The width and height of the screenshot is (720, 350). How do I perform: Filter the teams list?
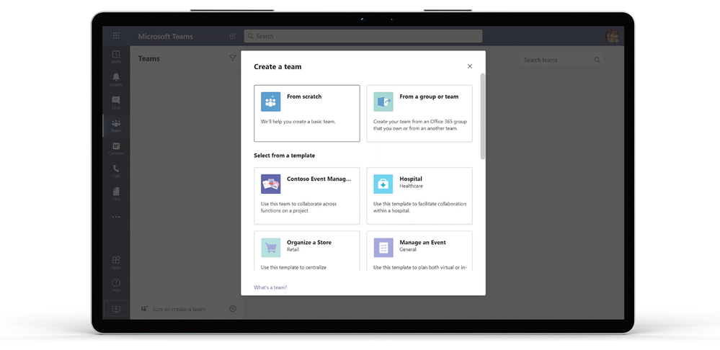[232, 58]
